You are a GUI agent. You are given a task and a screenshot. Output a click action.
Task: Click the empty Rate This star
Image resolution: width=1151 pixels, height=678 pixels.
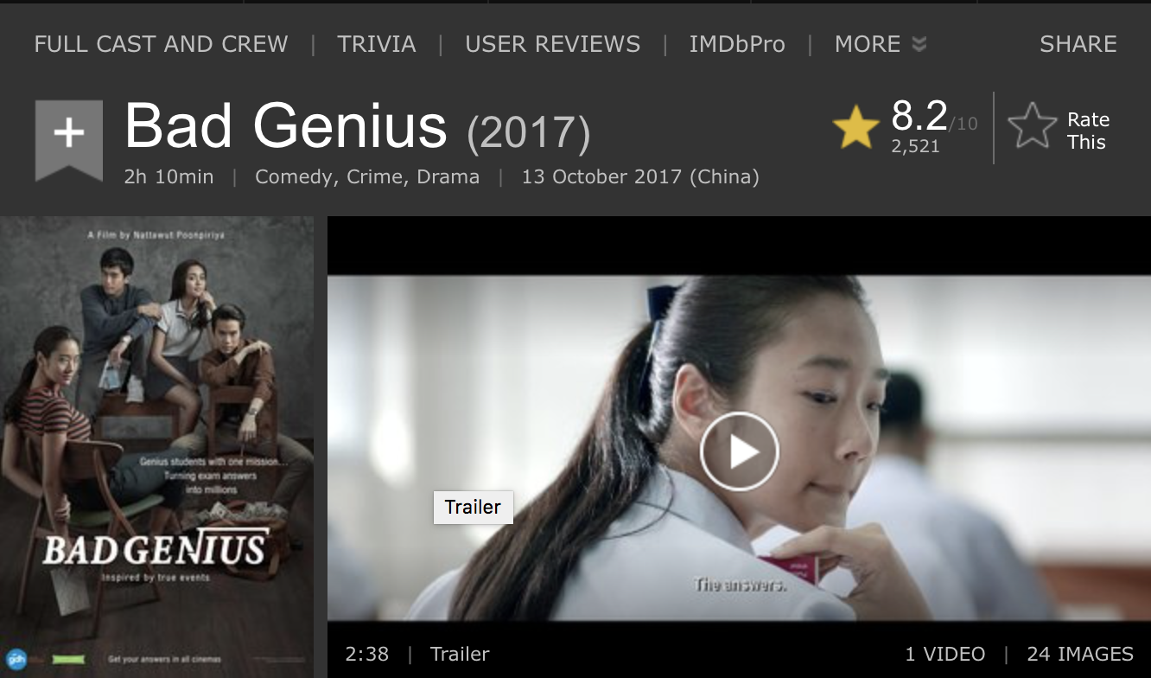pyautogui.click(x=1033, y=126)
